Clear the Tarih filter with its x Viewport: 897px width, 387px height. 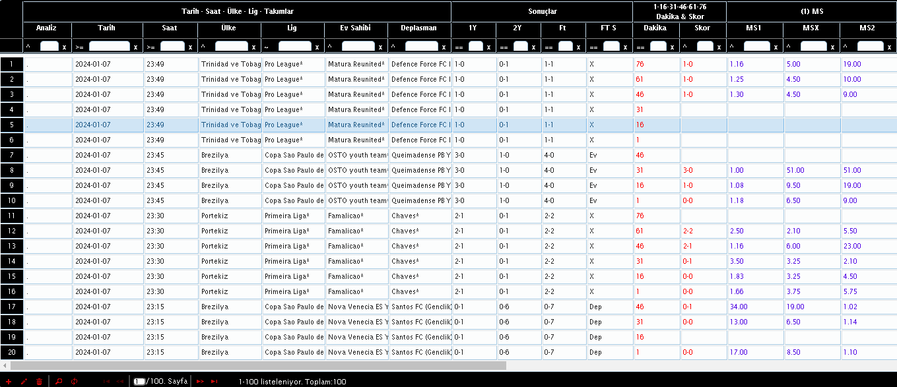pos(135,47)
